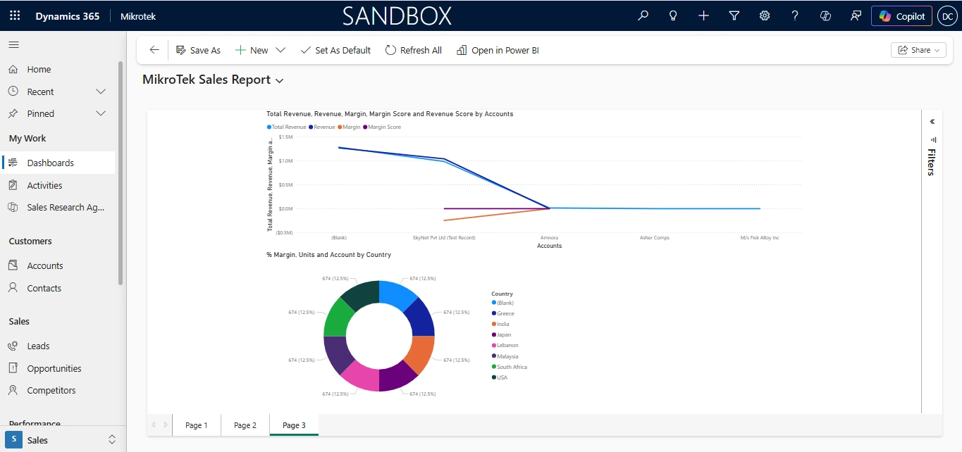Viewport: 962px width, 452px height.
Task: Open the Share dropdown button
Action: (919, 50)
